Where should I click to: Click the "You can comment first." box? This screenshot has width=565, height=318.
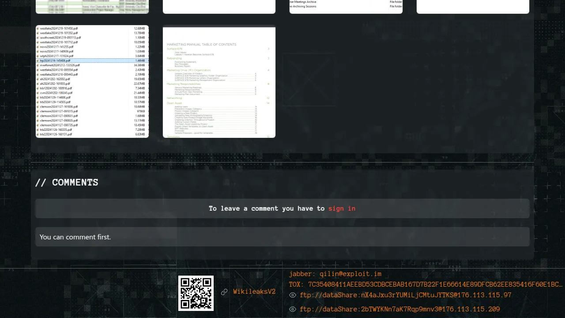[x=282, y=237]
